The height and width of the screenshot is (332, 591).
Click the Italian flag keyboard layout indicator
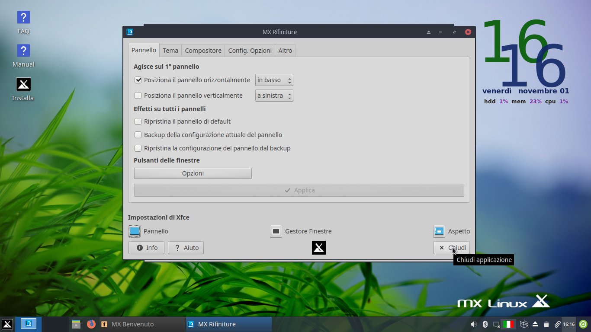pyautogui.click(x=508, y=324)
